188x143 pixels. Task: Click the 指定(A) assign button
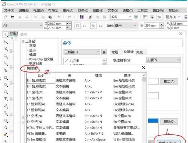(169, 81)
